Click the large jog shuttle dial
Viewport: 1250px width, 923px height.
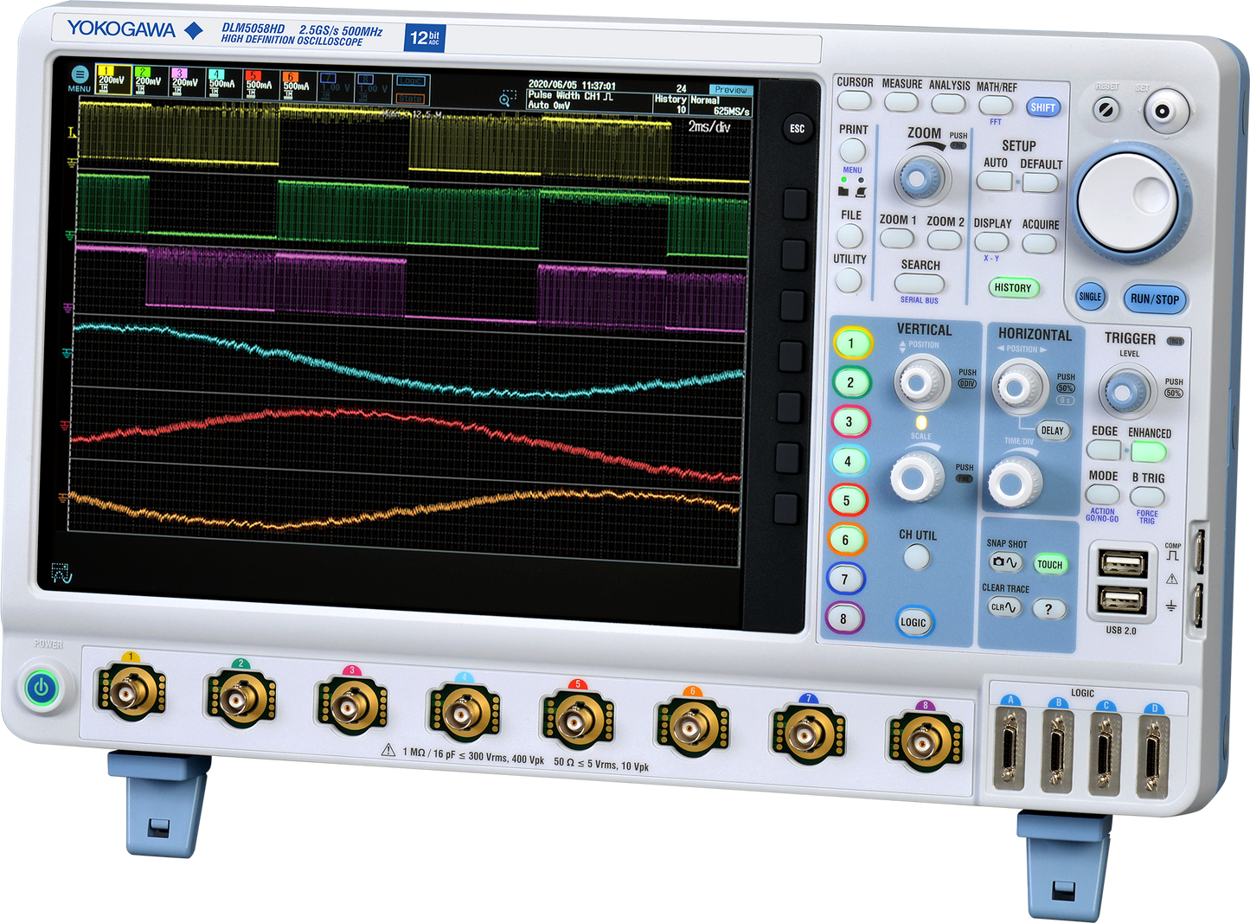[1132, 202]
